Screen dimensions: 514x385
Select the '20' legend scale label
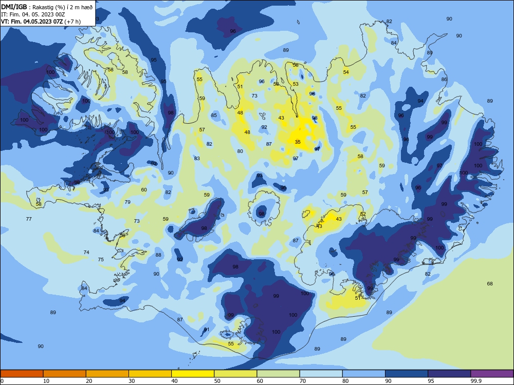tap(89, 381)
